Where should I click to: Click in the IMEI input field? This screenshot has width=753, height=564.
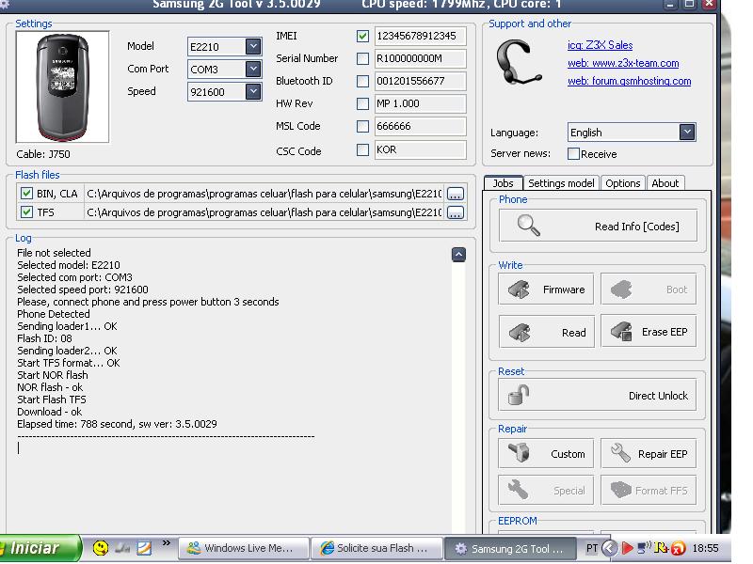click(420, 36)
